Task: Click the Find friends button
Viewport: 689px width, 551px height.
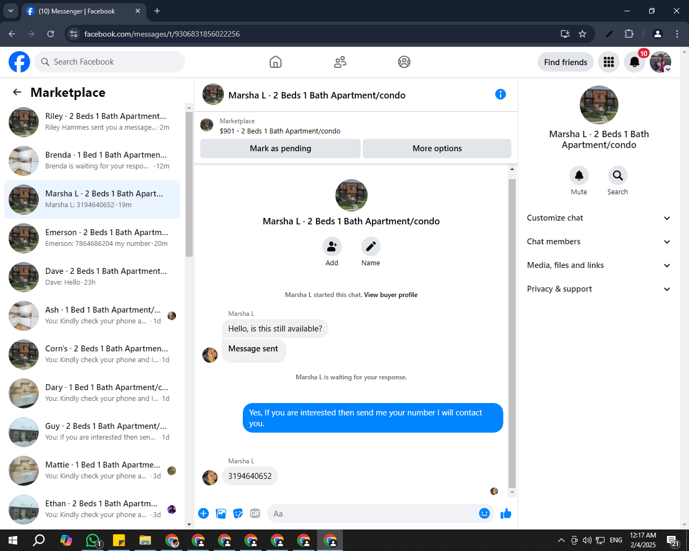Action: coord(566,62)
